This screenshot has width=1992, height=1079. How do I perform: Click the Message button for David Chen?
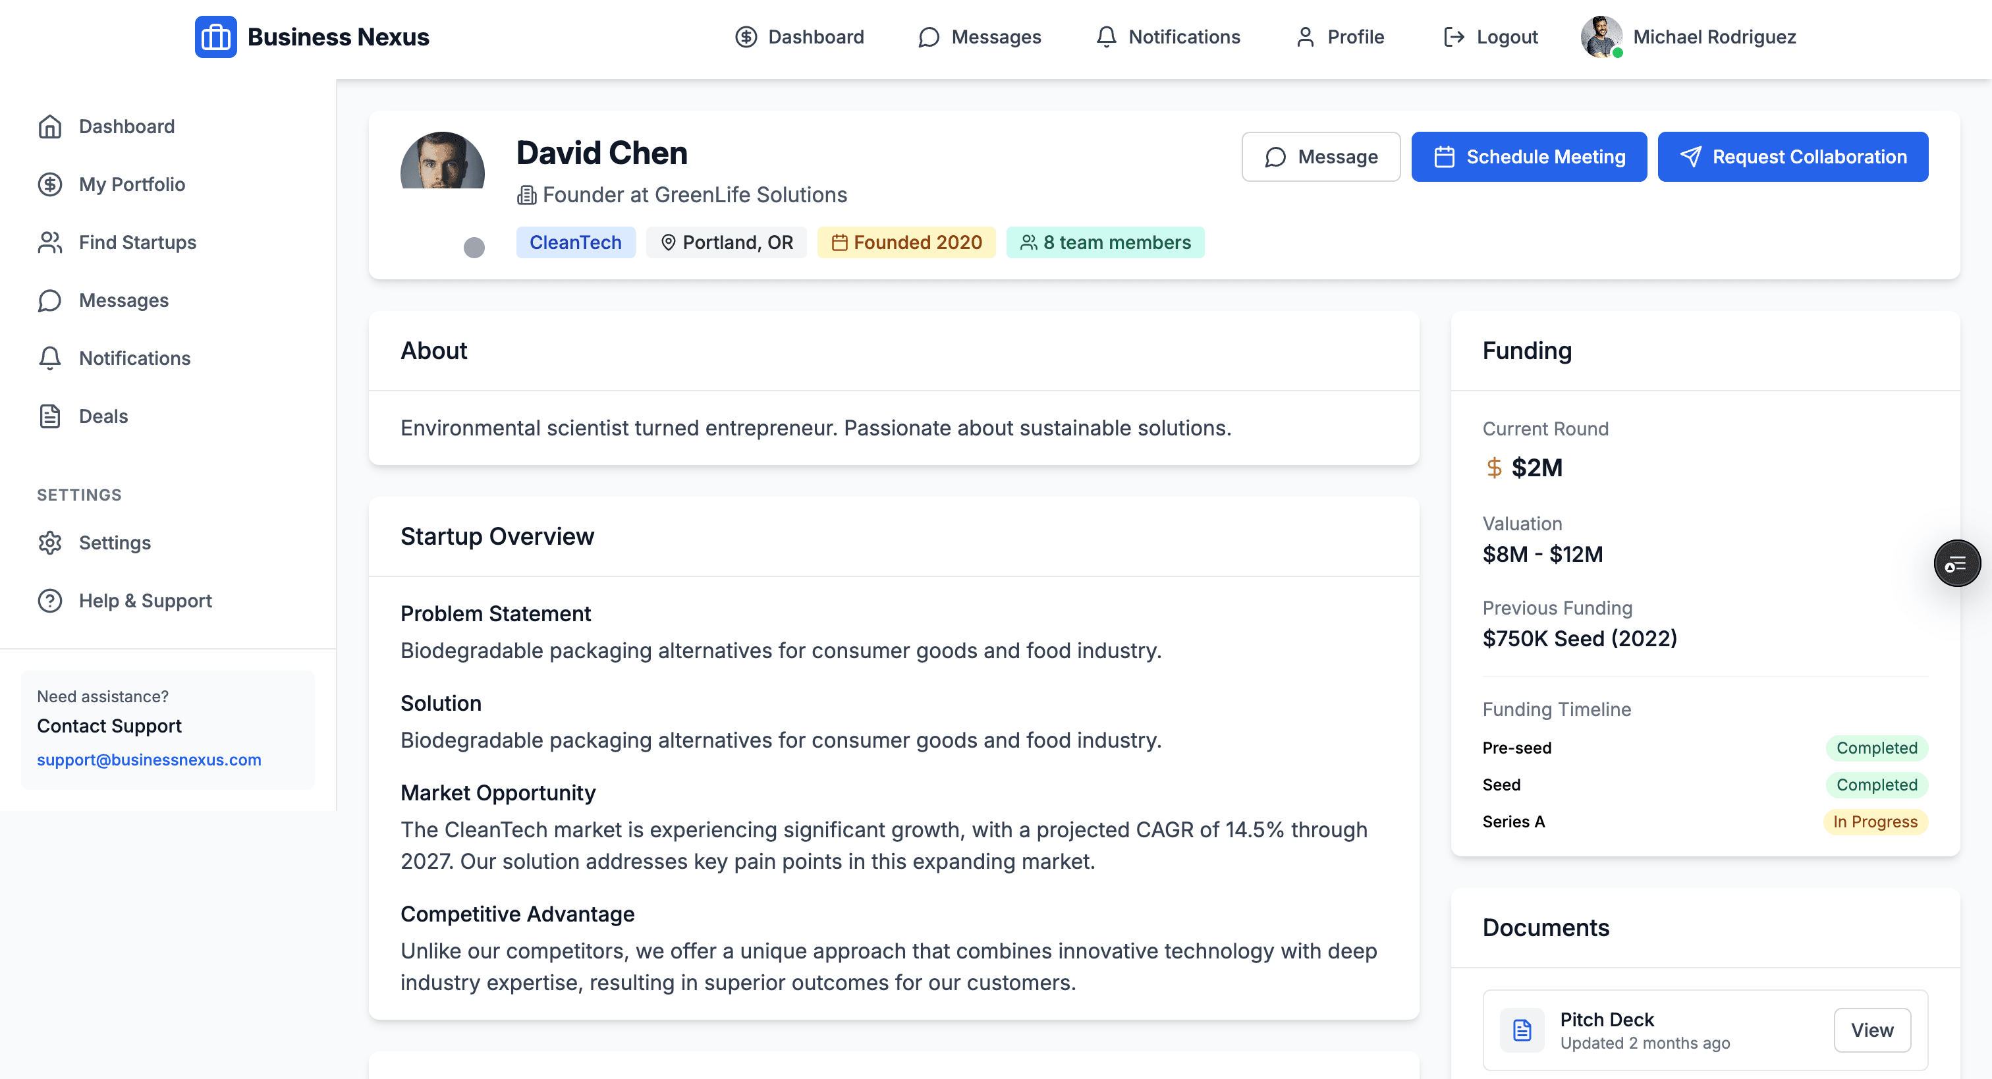1321,157
